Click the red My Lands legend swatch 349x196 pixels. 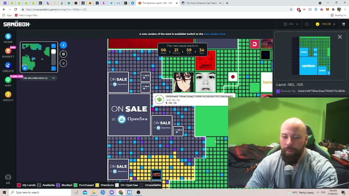(19, 185)
